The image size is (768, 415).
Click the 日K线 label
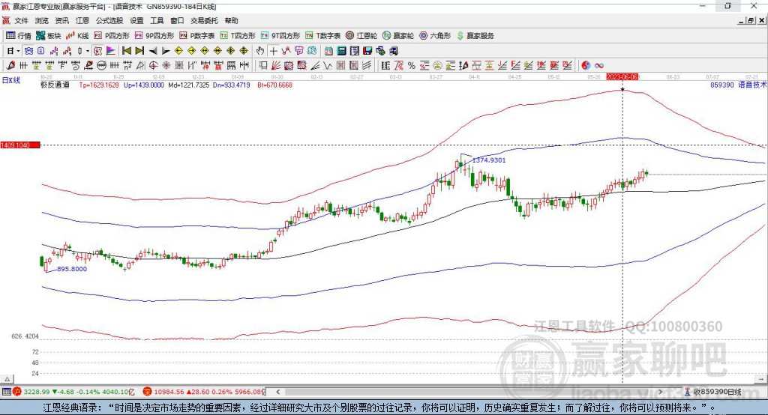(11, 80)
